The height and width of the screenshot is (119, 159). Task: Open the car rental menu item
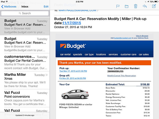(x=66, y=54)
